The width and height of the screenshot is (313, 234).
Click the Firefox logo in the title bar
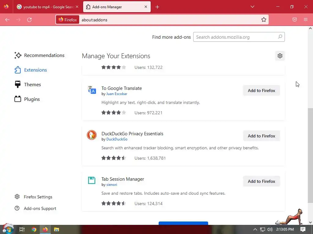pos(6,6)
